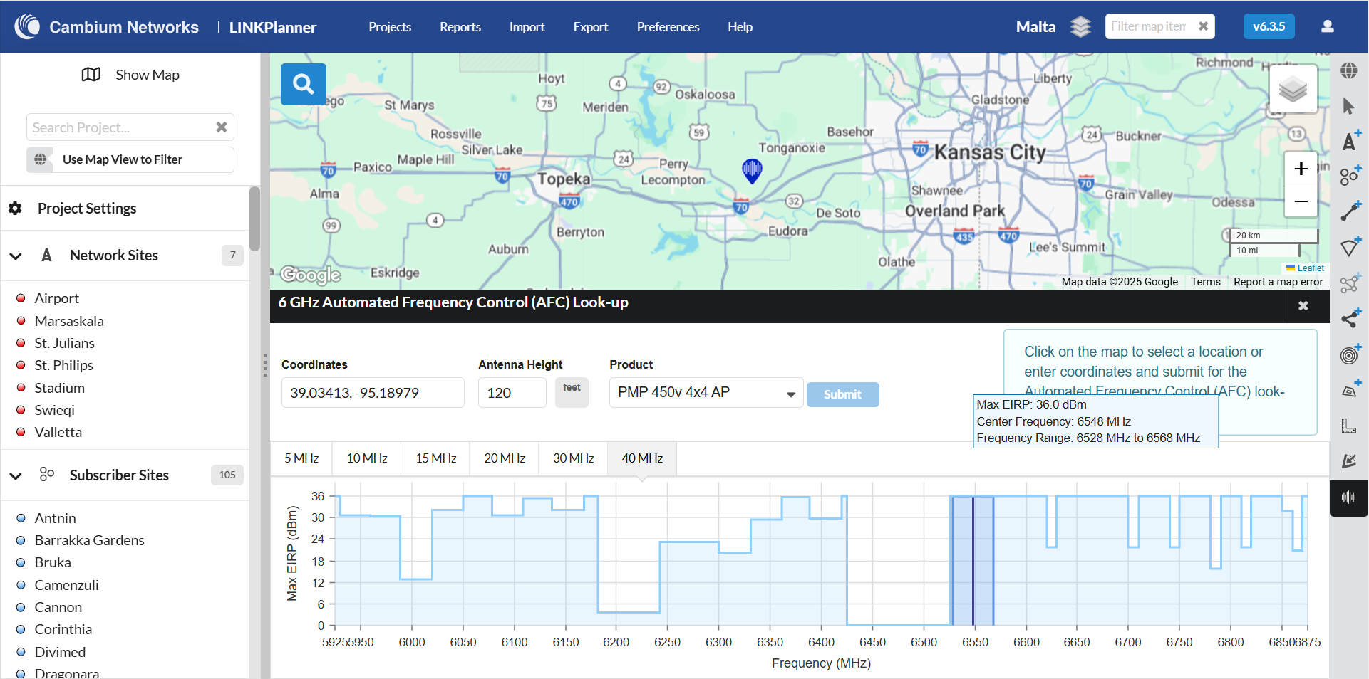Collapse the Subscriber Sites section

coord(16,475)
